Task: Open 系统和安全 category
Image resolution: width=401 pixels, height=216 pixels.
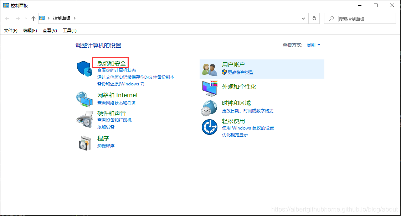Action: coord(112,63)
